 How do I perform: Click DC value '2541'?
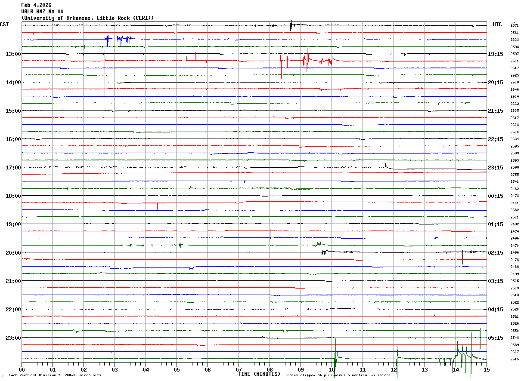tap(515, 181)
